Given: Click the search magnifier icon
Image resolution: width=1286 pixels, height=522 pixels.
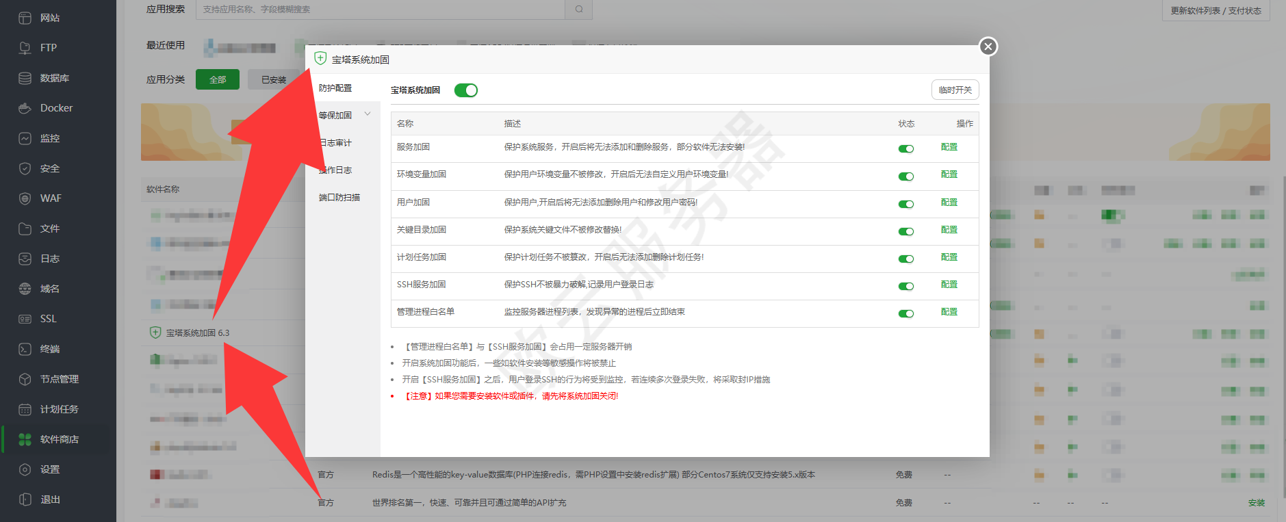Looking at the screenshot, I should click(x=579, y=10).
